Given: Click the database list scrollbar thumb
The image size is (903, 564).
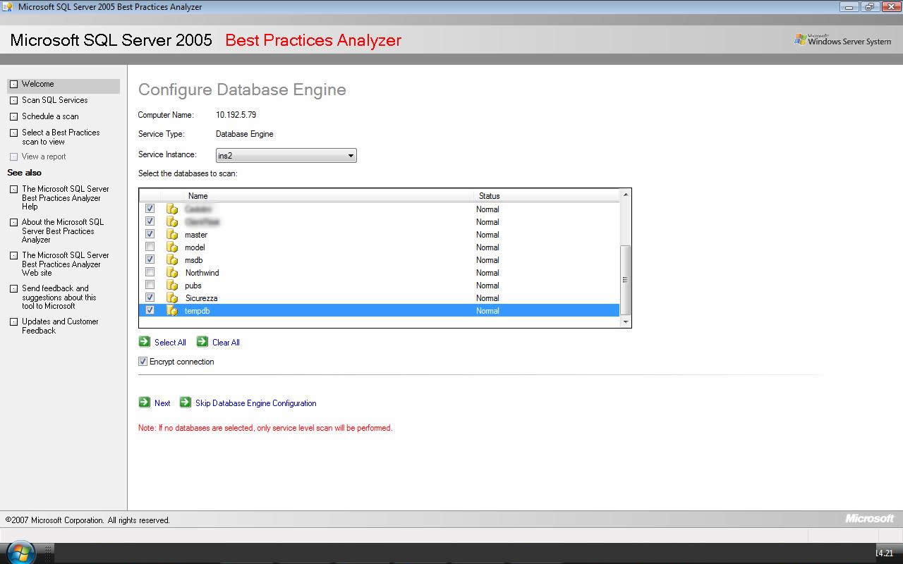Looking at the screenshot, I should [625, 280].
